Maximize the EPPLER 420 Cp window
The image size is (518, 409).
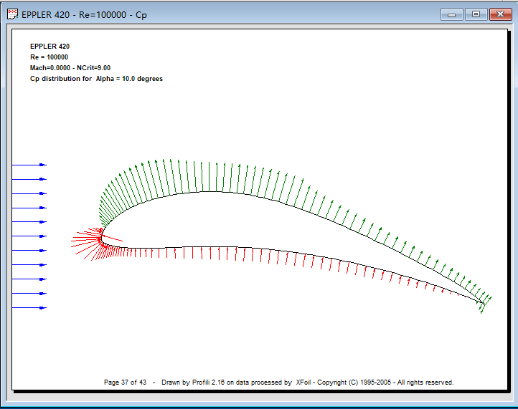(x=475, y=14)
